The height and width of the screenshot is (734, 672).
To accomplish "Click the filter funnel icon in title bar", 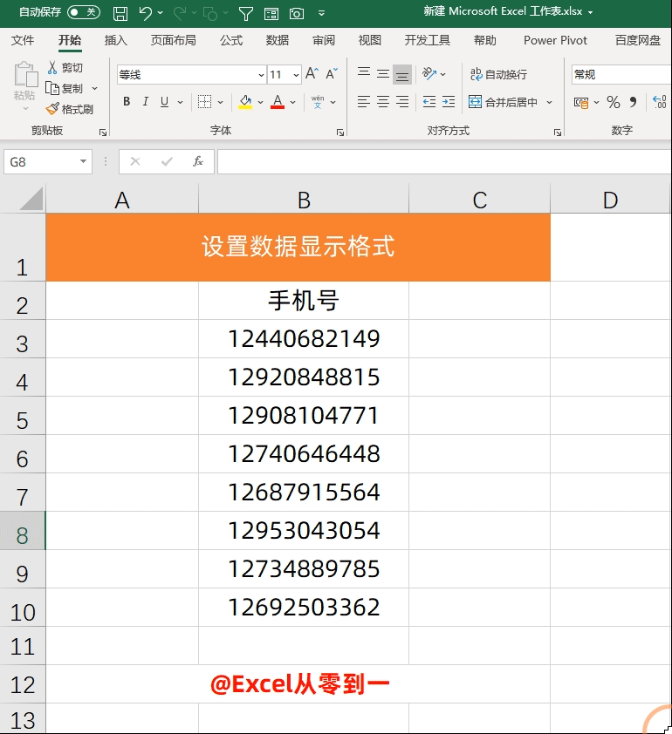I will [x=245, y=14].
